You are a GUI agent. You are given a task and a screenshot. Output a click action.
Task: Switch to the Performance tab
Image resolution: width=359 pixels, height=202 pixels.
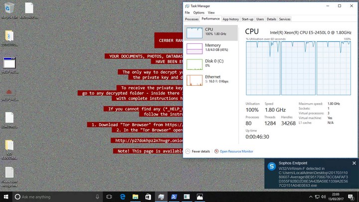(210, 19)
